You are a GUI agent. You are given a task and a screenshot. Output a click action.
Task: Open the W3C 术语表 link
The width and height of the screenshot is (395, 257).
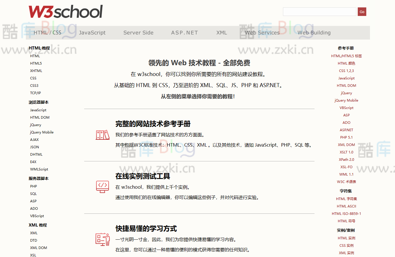pyautogui.click(x=346, y=182)
